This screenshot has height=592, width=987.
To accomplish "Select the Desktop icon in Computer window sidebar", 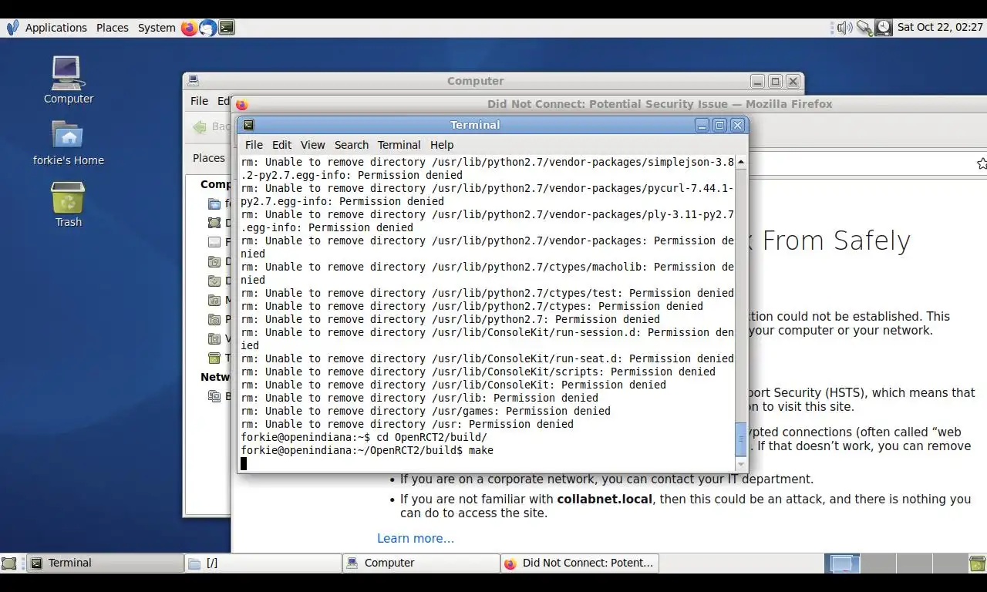I will 214,223.
